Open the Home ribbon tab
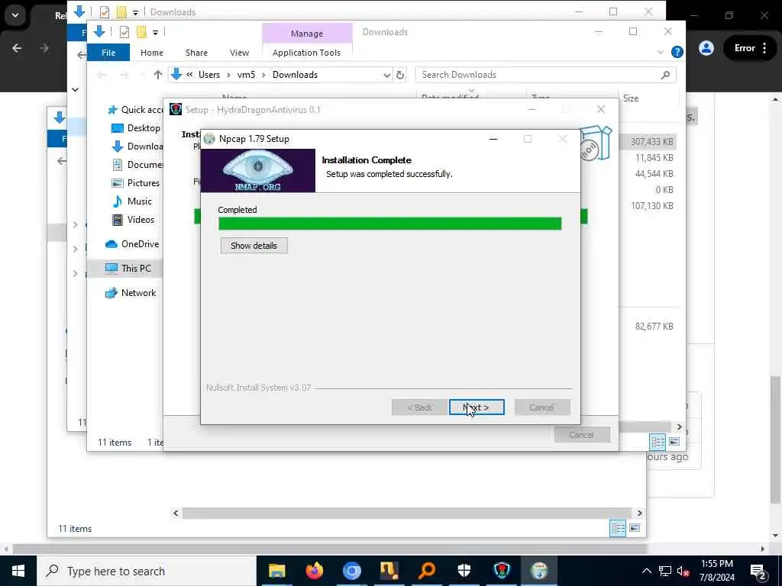The width and height of the screenshot is (782, 586). (152, 53)
